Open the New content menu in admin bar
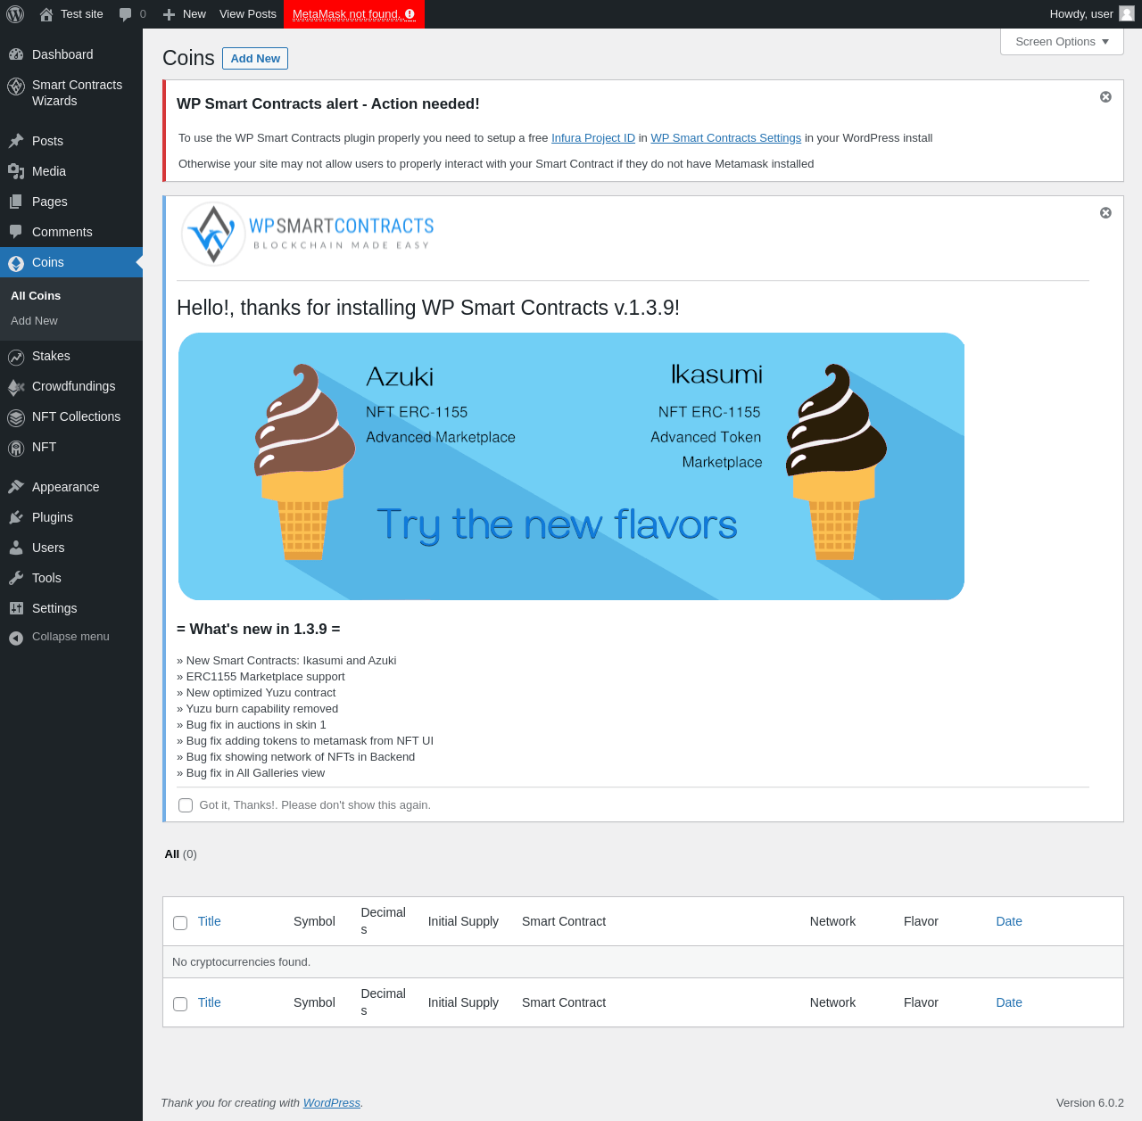 click(185, 14)
